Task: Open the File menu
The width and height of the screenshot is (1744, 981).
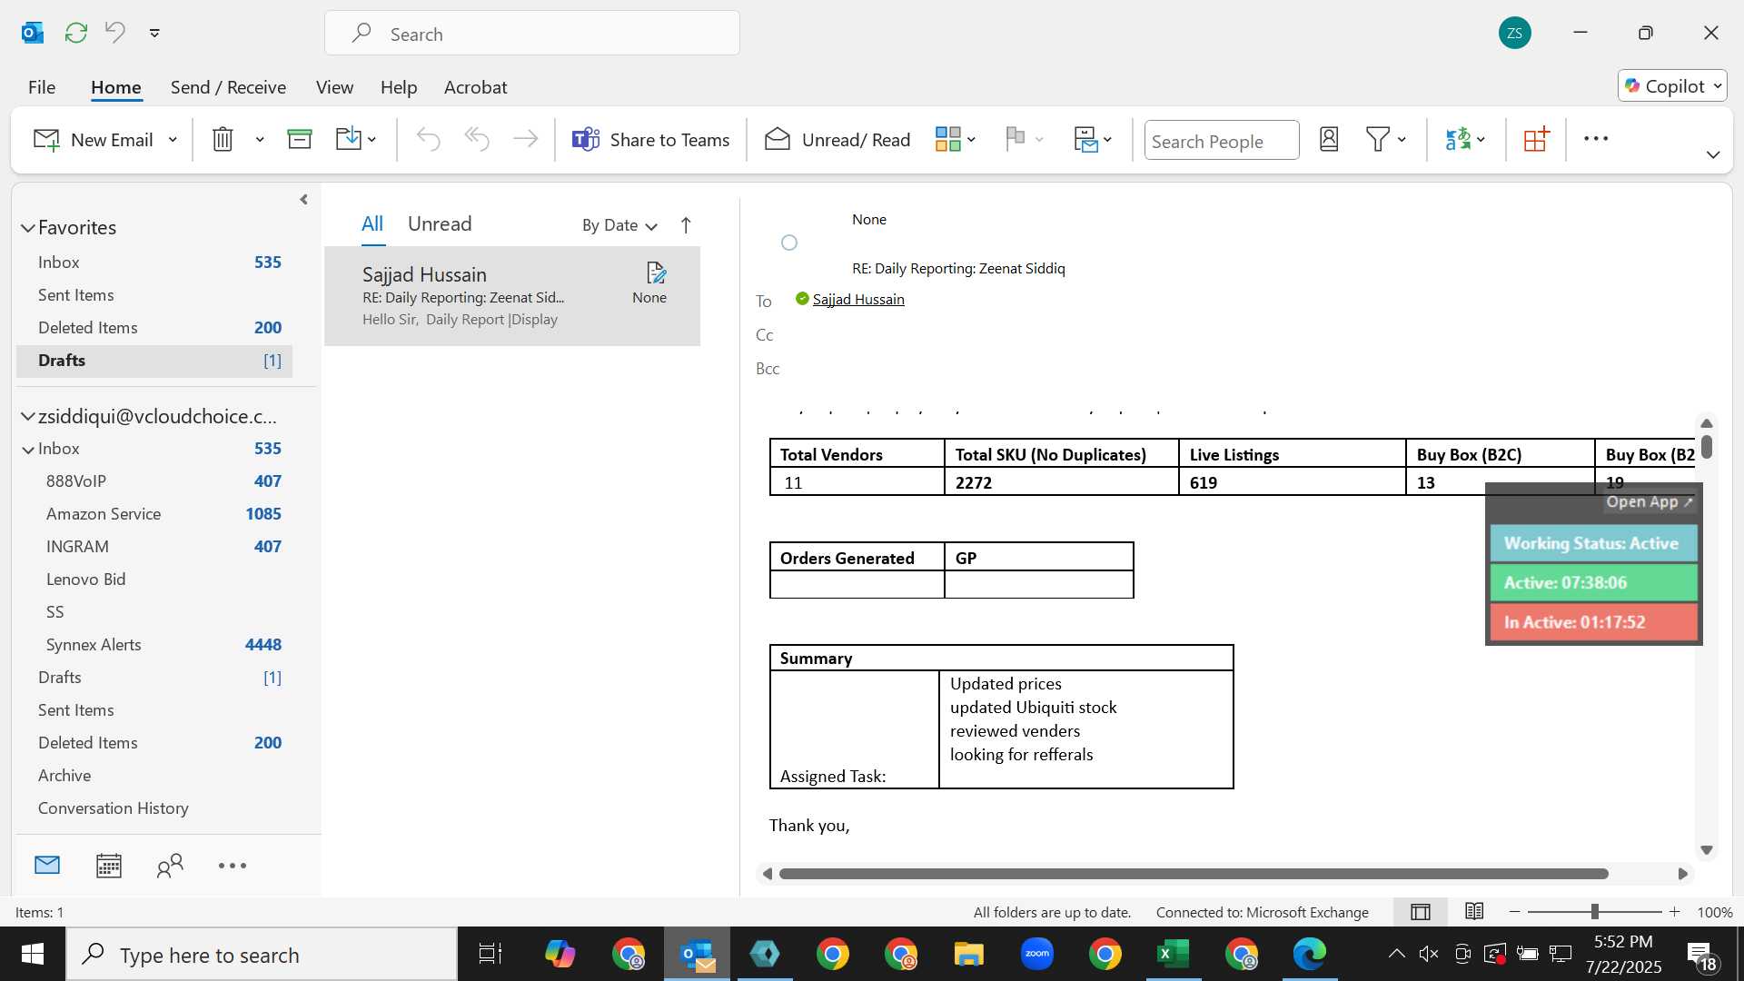Action: coord(42,87)
